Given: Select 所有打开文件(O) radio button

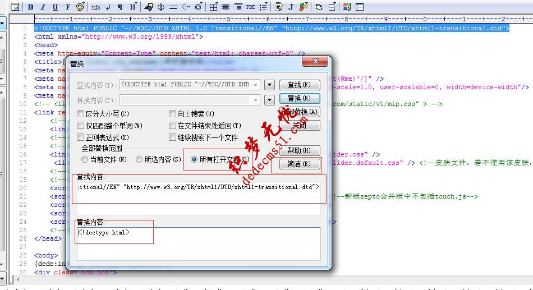Looking at the screenshot, I should pos(194,159).
